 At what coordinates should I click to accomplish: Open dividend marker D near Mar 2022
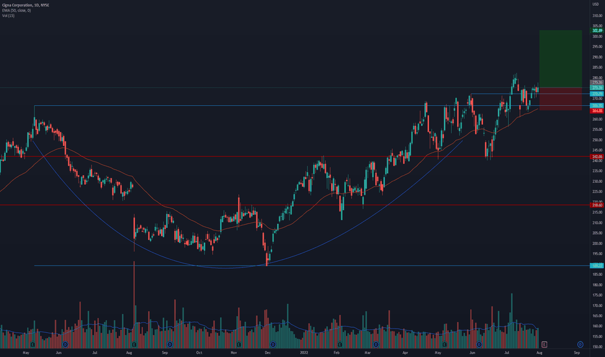coord(376,344)
